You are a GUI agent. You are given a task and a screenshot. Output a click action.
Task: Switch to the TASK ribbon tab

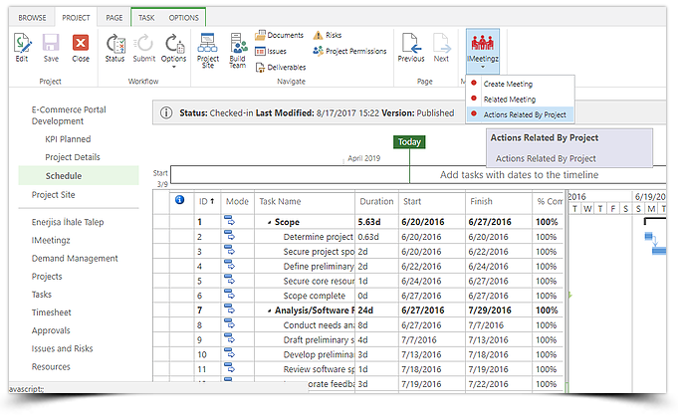pyautogui.click(x=146, y=18)
